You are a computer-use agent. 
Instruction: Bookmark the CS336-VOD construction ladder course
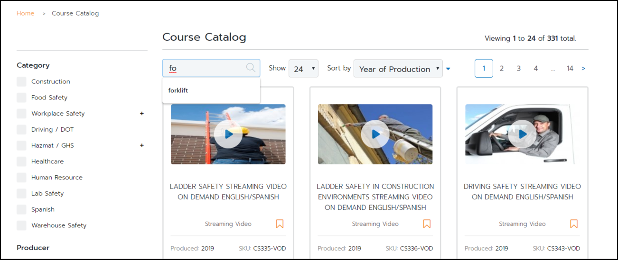pos(427,224)
